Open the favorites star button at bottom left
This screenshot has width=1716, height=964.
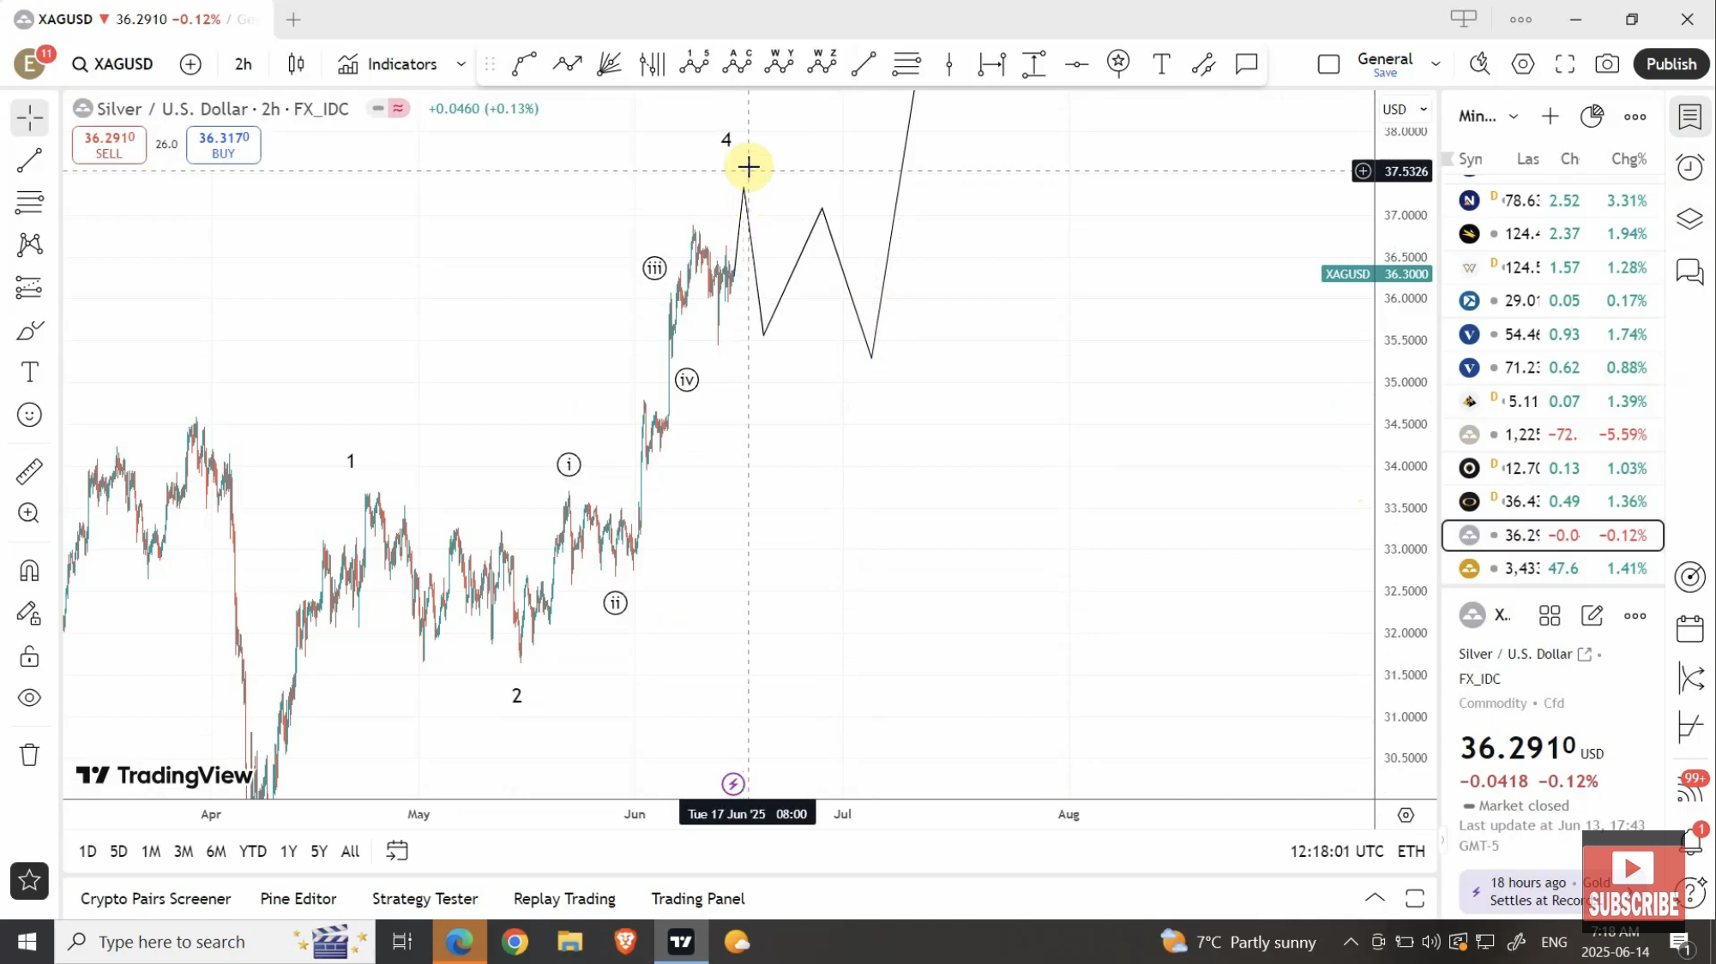[x=29, y=881]
